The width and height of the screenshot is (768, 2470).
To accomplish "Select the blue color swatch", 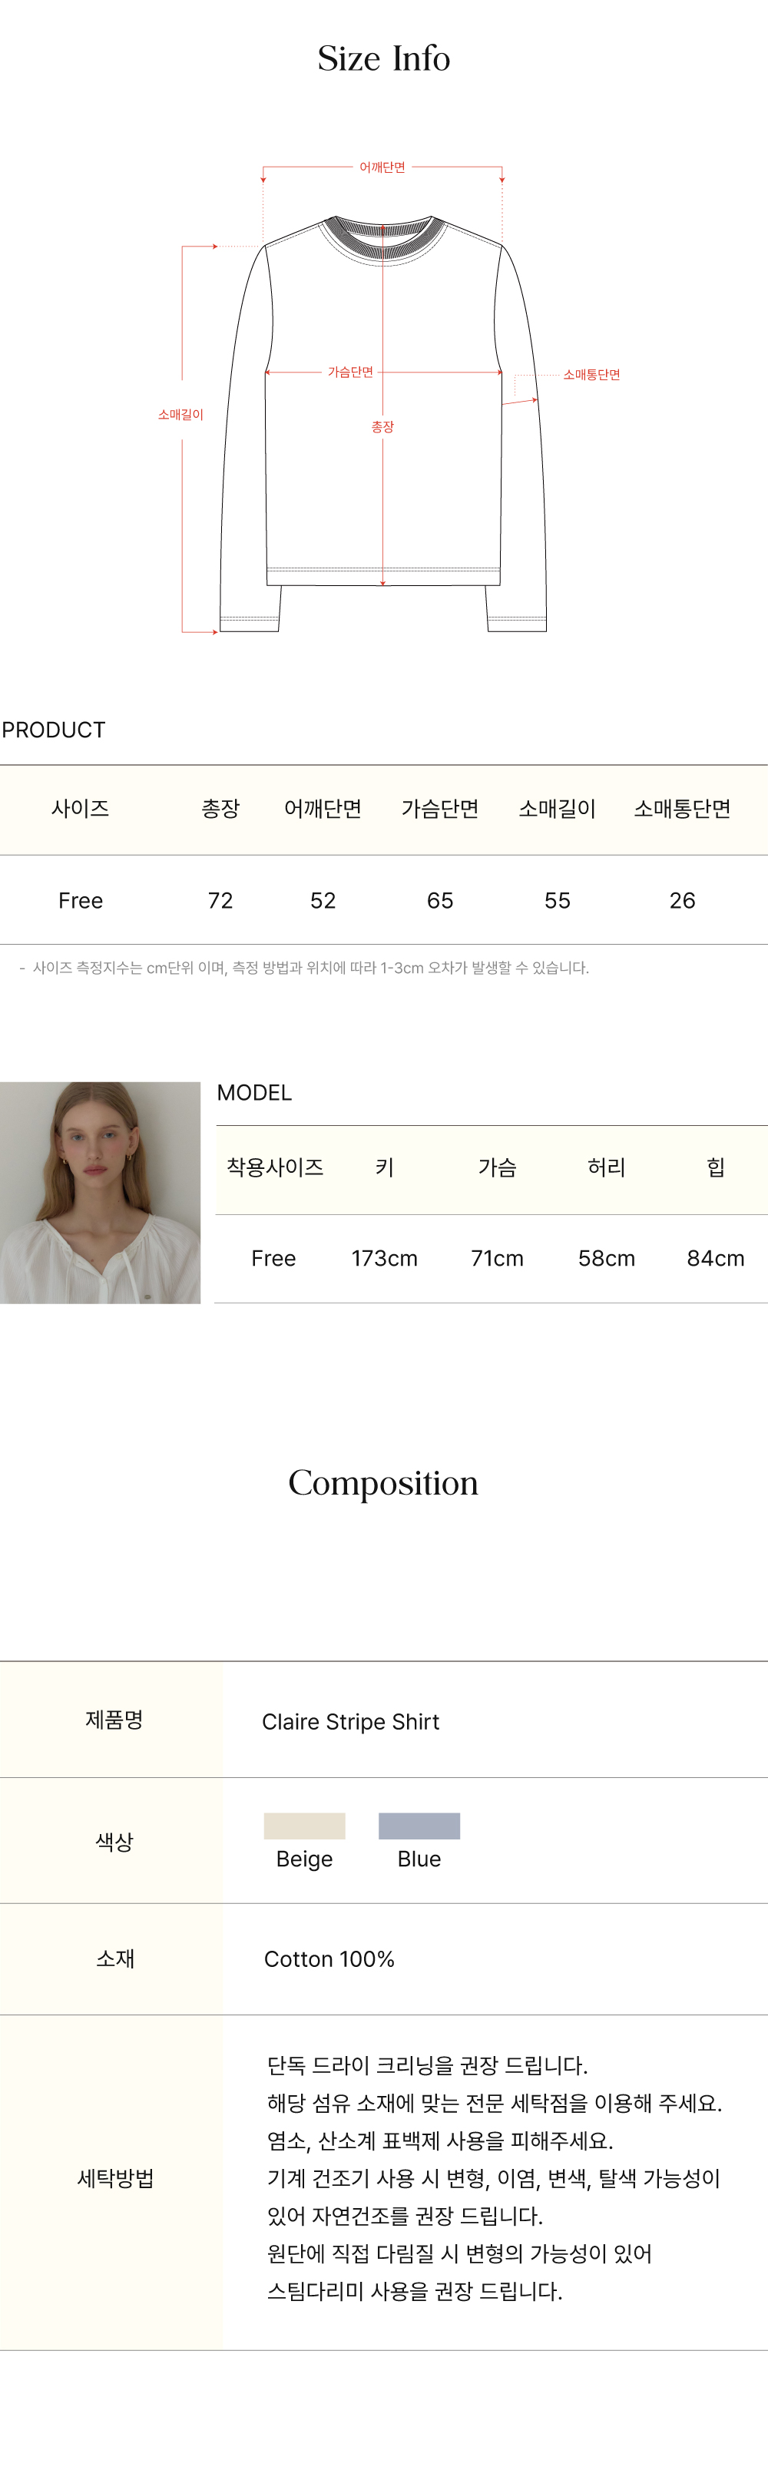I will [419, 1825].
